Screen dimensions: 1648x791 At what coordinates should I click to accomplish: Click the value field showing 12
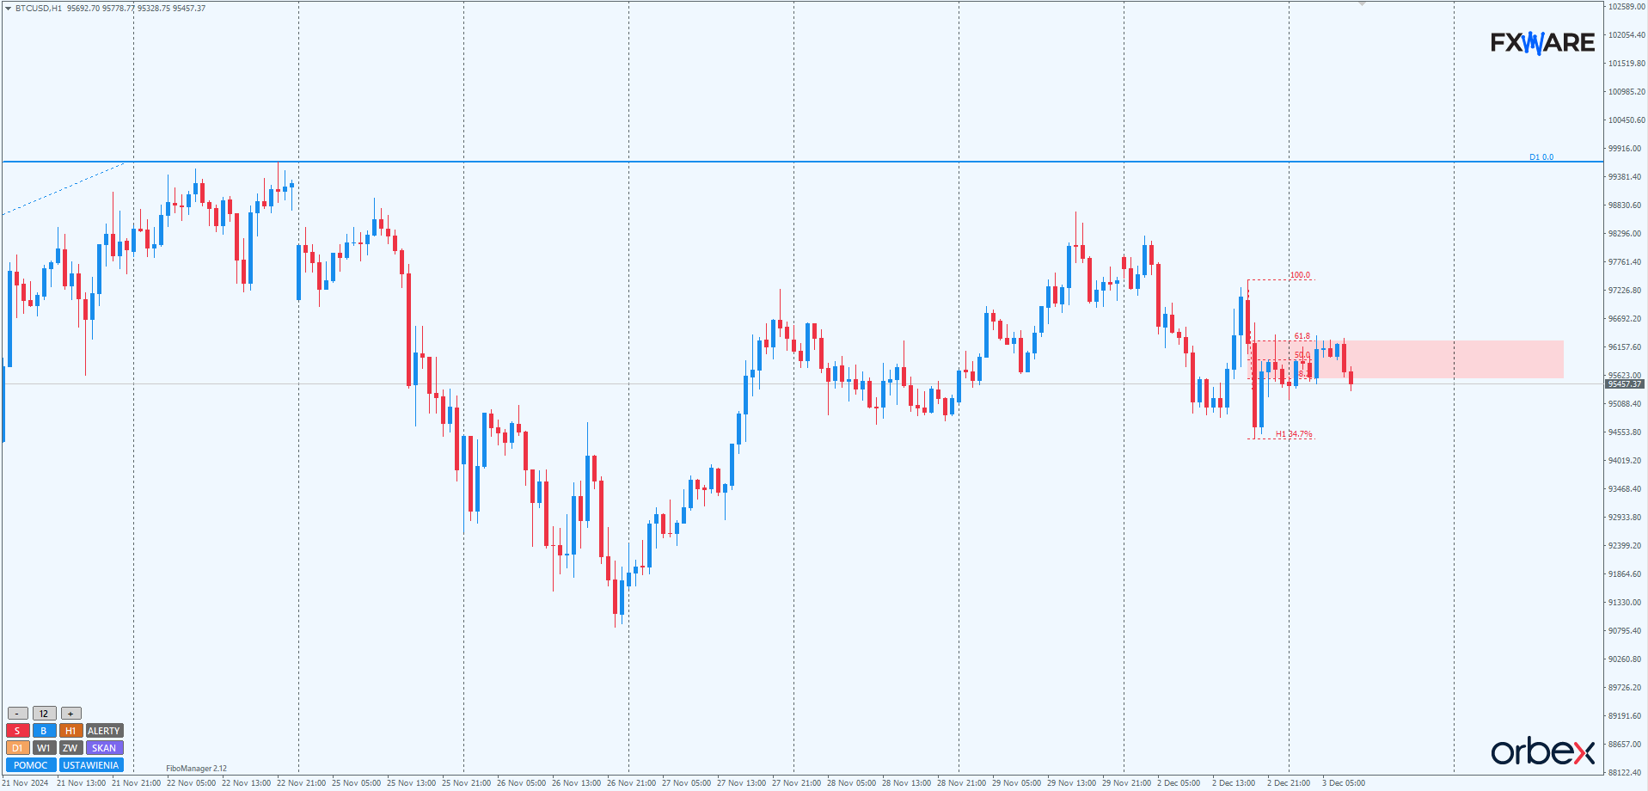click(44, 714)
